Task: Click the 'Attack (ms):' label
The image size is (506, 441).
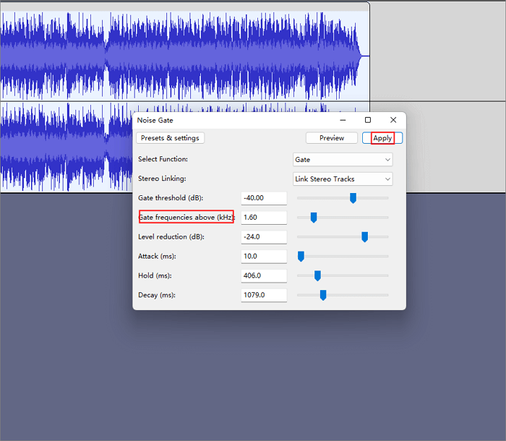Action: tap(157, 256)
